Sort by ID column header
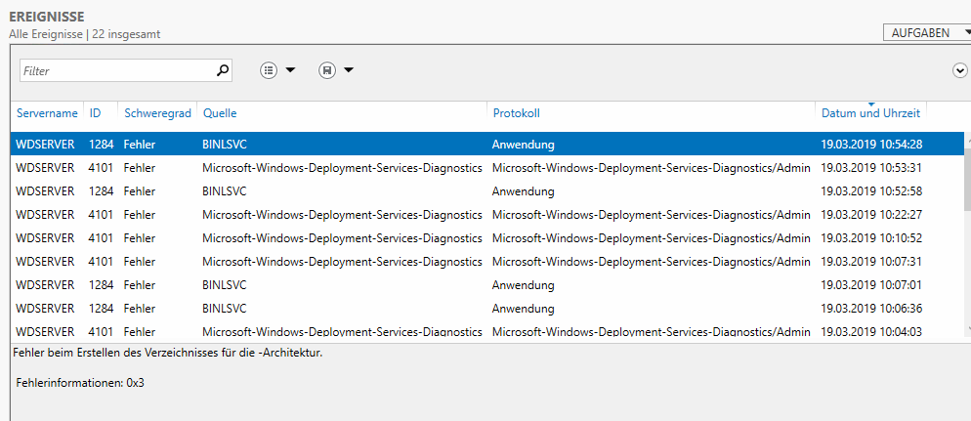Screen dimensions: 971x421 (96, 113)
